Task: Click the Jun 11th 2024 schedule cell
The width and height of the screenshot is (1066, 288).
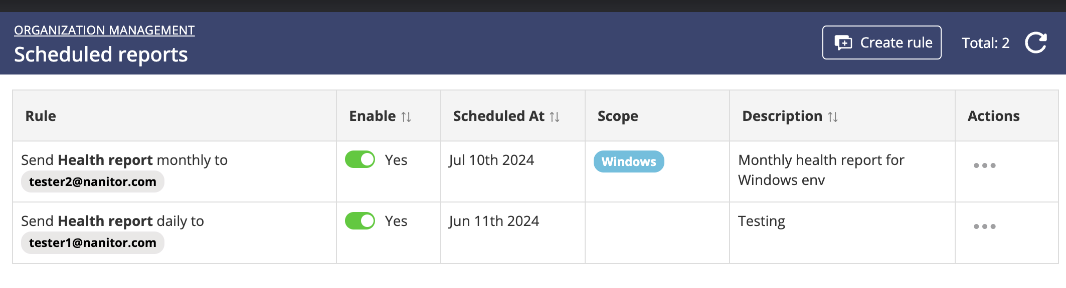Action: pos(494,221)
